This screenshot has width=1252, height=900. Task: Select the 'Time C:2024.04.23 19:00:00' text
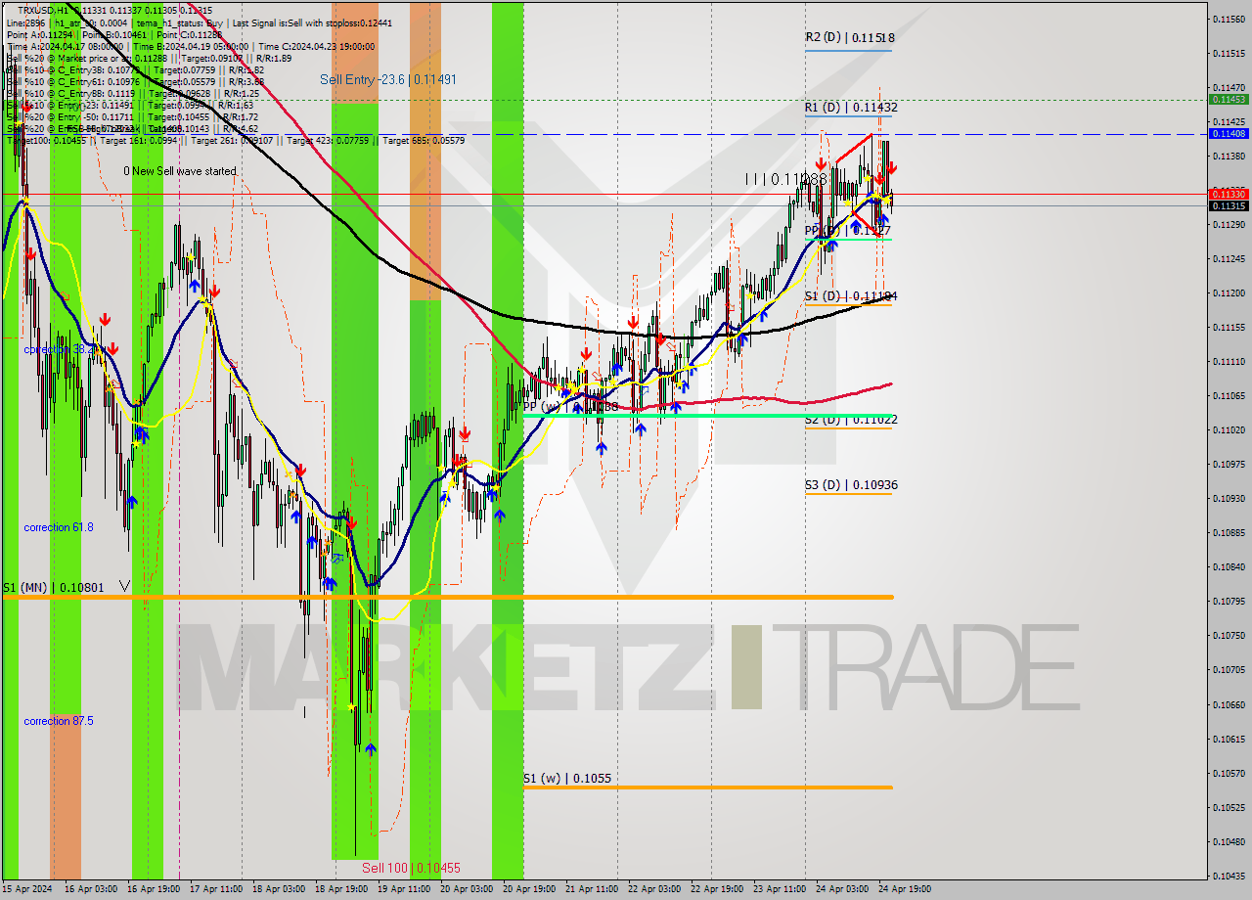[318, 46]
